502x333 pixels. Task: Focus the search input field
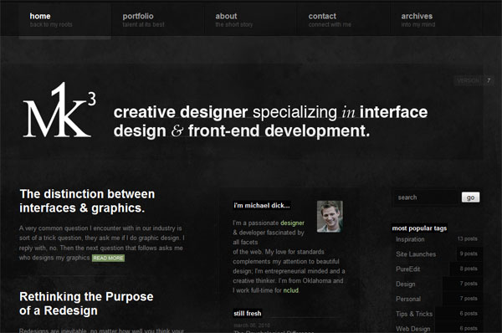point(426,197)
